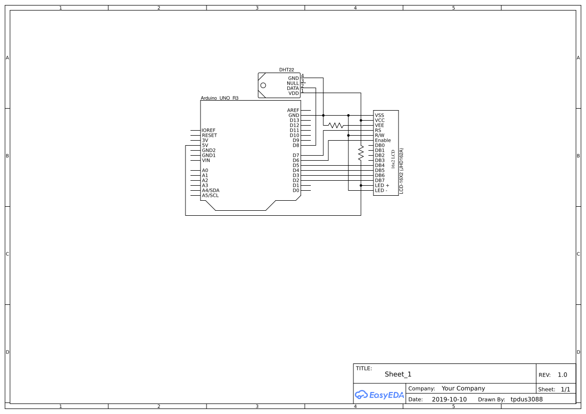Click the GND1 pin label
The height and width of the screenshot is (414, 586).
pos(209,155)
